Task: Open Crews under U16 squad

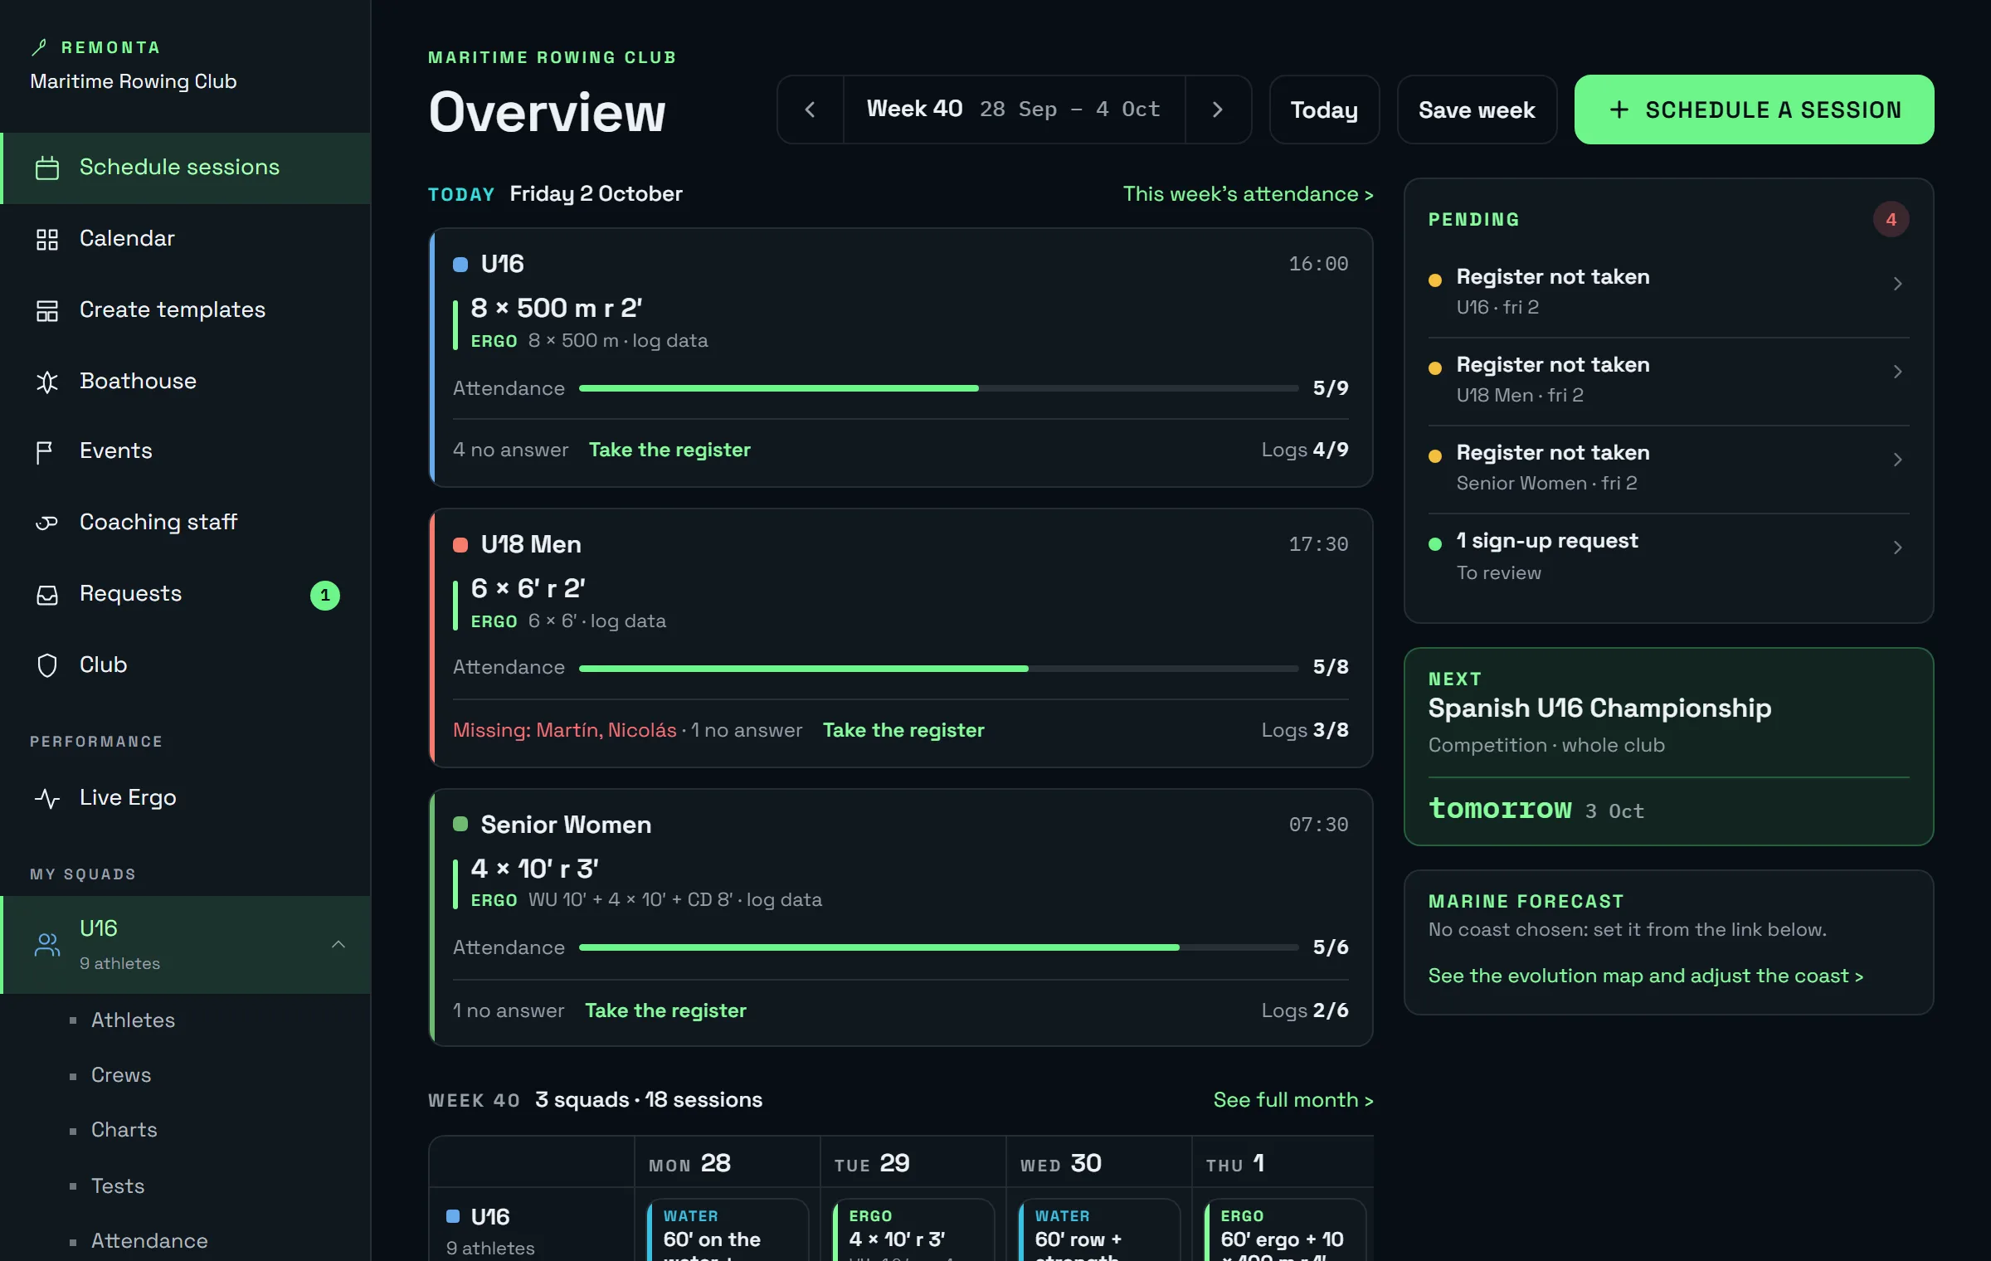Action: (x=121, y=1075)
